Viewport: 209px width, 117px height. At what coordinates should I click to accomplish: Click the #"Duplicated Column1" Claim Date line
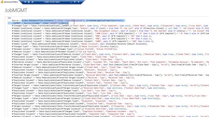click(x=67, y=59)
